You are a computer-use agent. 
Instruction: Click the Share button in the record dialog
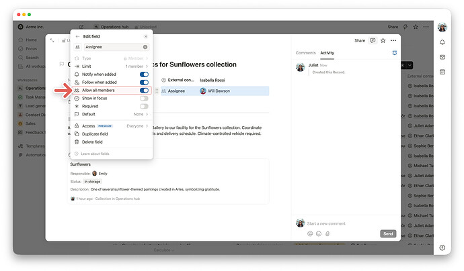point(360,41)
